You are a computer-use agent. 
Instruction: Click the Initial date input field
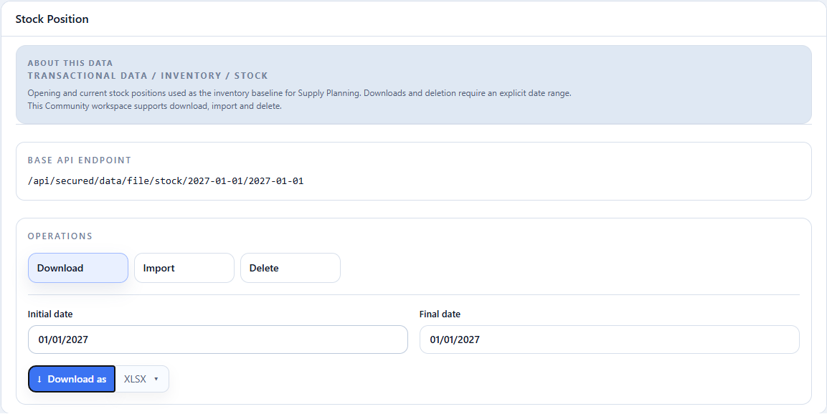tap(218, 340)
